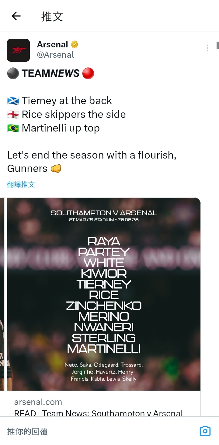Tap the camera icon in the reply bar
The image size is (219, 445).
coord(205,431)
